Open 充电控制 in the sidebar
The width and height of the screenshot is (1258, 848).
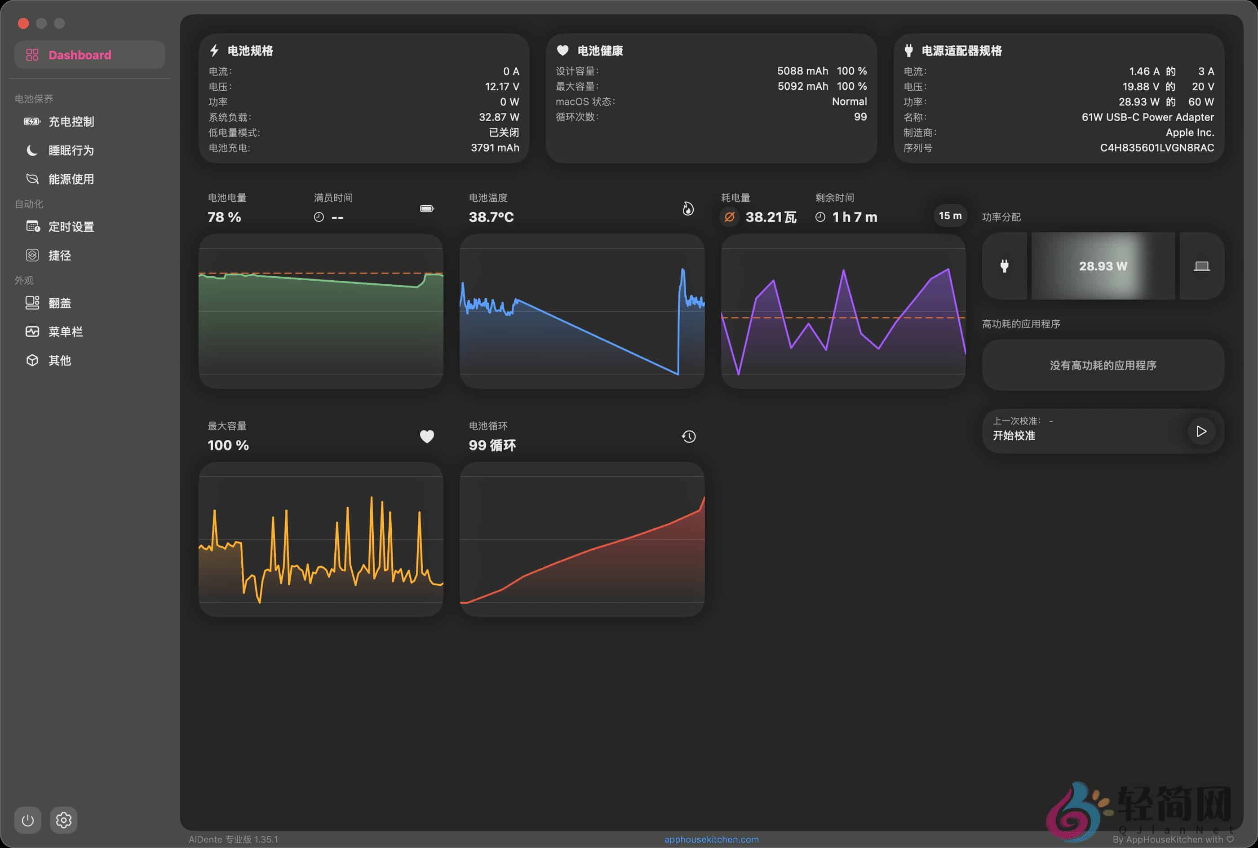pos(71,122)
